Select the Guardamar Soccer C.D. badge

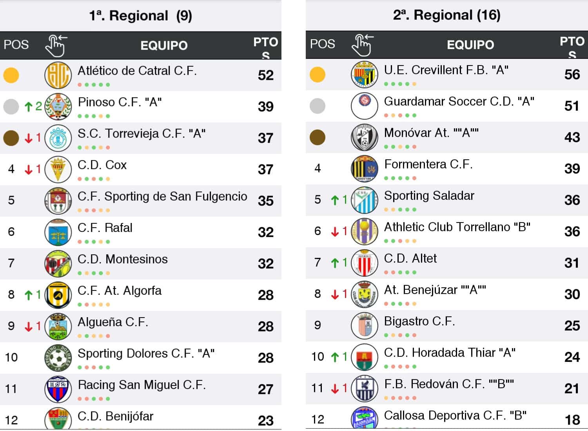[x=364, y=106]
